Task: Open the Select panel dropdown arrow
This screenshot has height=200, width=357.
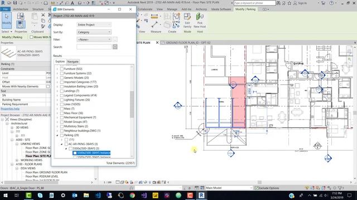Action: pos(11,32)
